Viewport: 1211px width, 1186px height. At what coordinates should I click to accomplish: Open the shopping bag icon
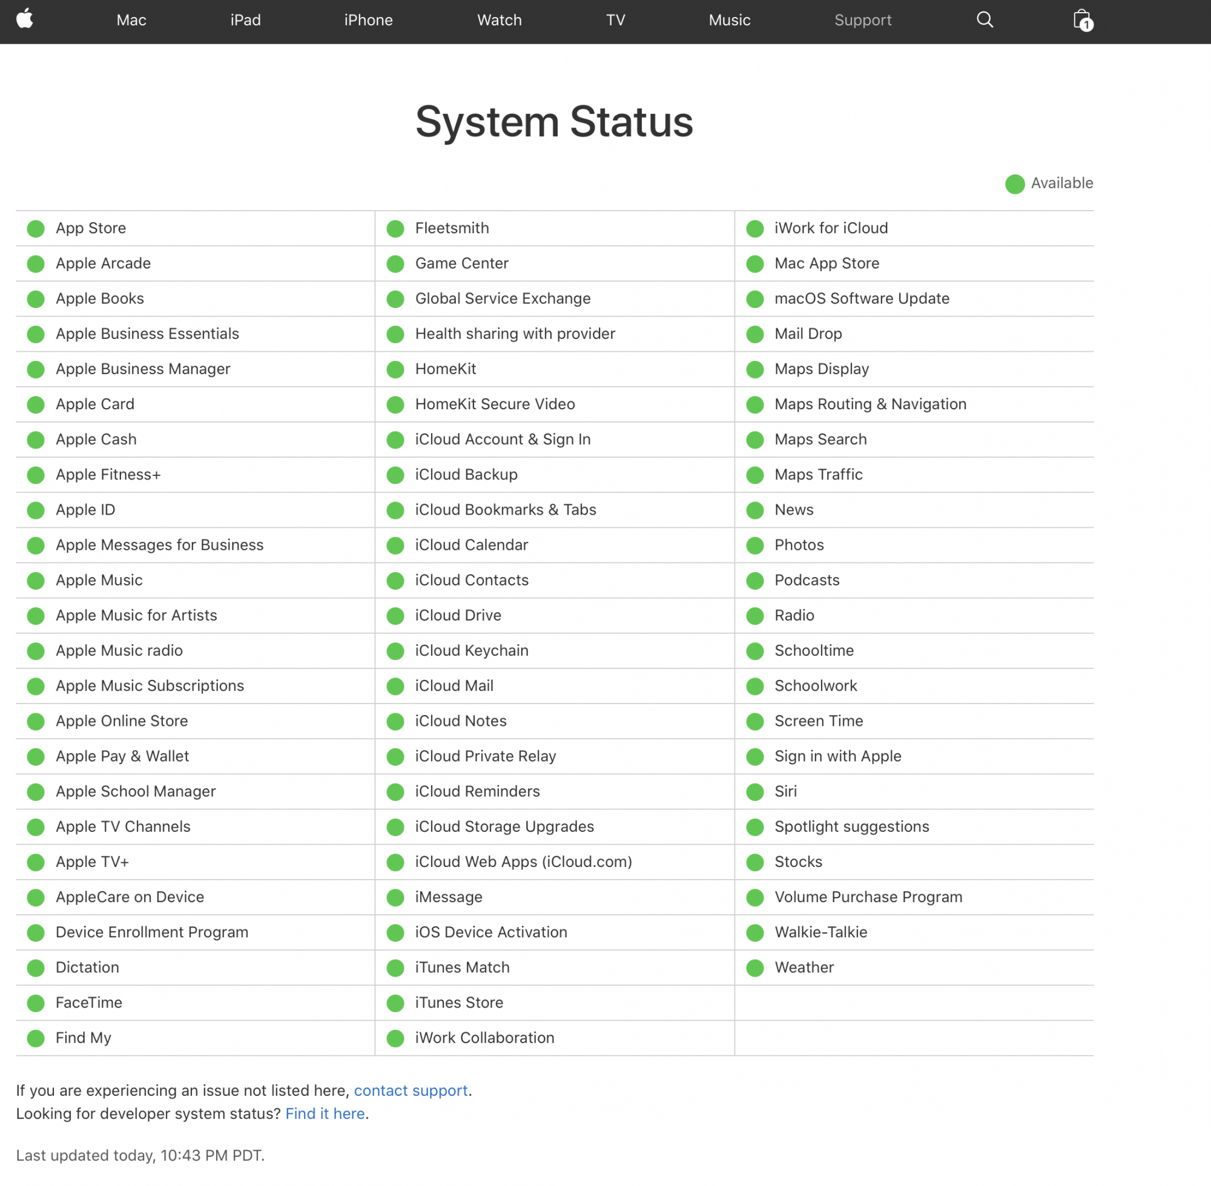coord(1082,20)
